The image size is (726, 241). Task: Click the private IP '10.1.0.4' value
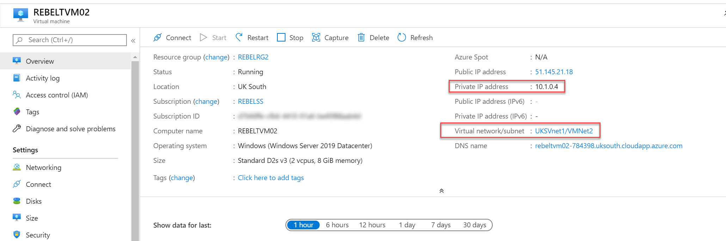(547, 87)
